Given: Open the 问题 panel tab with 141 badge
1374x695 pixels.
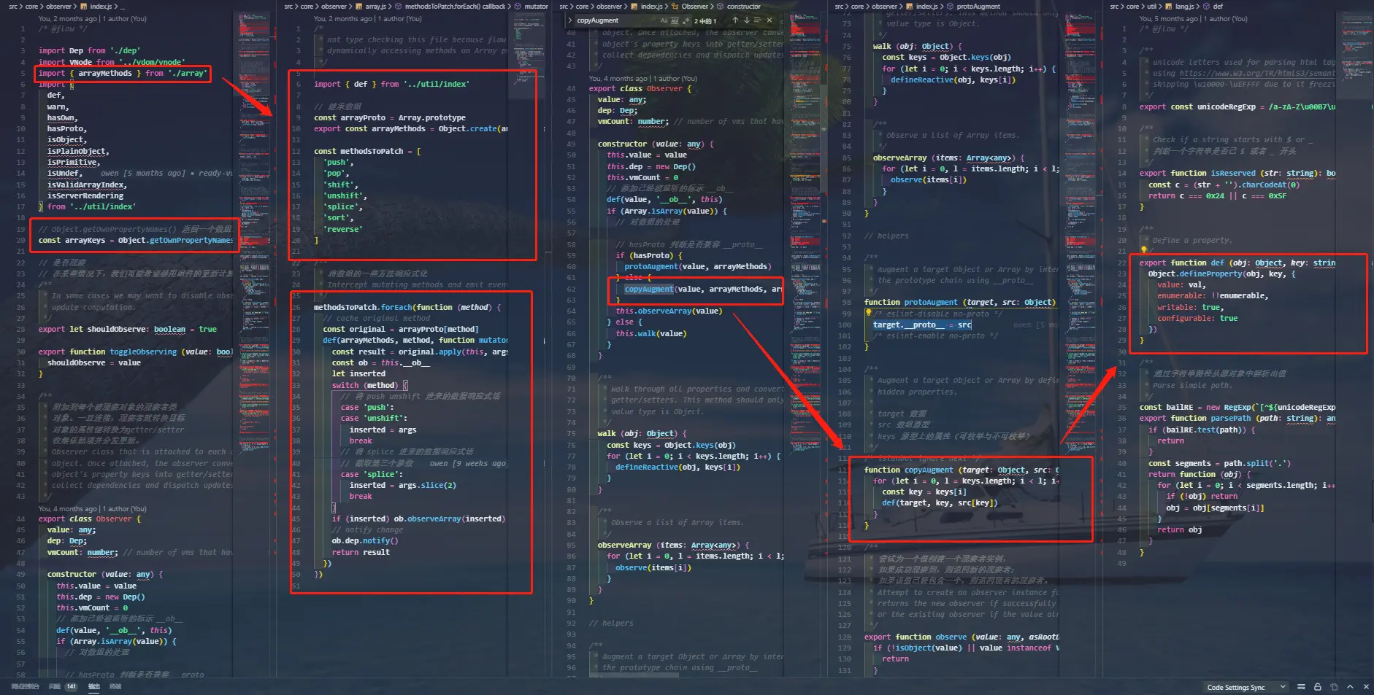Looking at the screenshot, I should (63, 686).
